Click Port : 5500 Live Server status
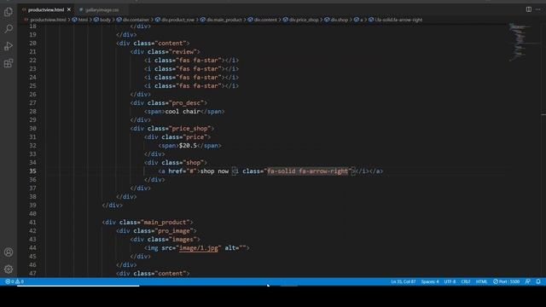Screen dimensions: 546x307 506,281
